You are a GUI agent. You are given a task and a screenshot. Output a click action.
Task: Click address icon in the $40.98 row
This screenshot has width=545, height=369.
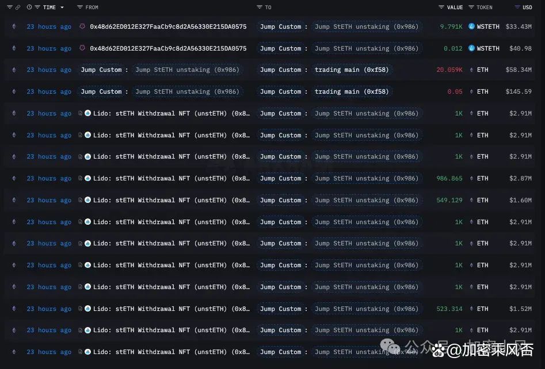[82, 48]
